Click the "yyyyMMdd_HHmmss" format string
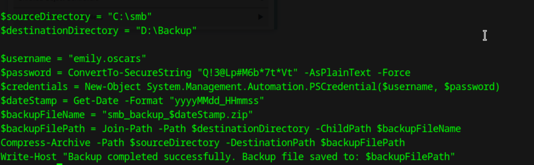The width and height of the screenshot is (534, 165). [x=217, y=101]
